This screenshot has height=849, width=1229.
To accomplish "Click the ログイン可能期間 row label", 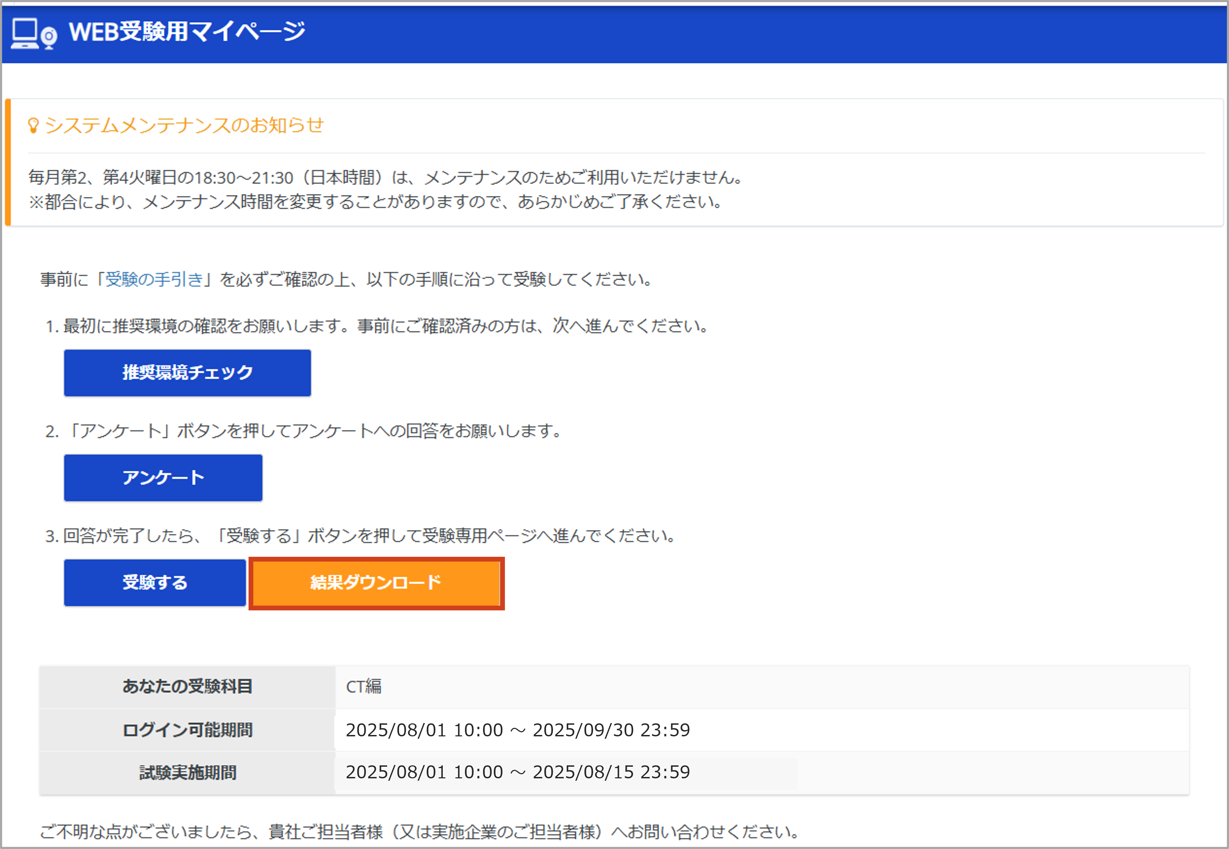I will coord(187,730).
